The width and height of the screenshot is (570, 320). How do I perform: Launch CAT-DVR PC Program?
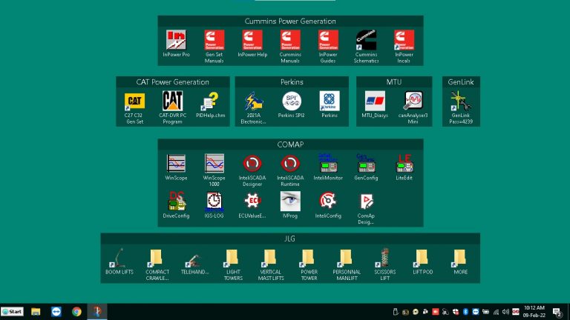coord(173,101)
